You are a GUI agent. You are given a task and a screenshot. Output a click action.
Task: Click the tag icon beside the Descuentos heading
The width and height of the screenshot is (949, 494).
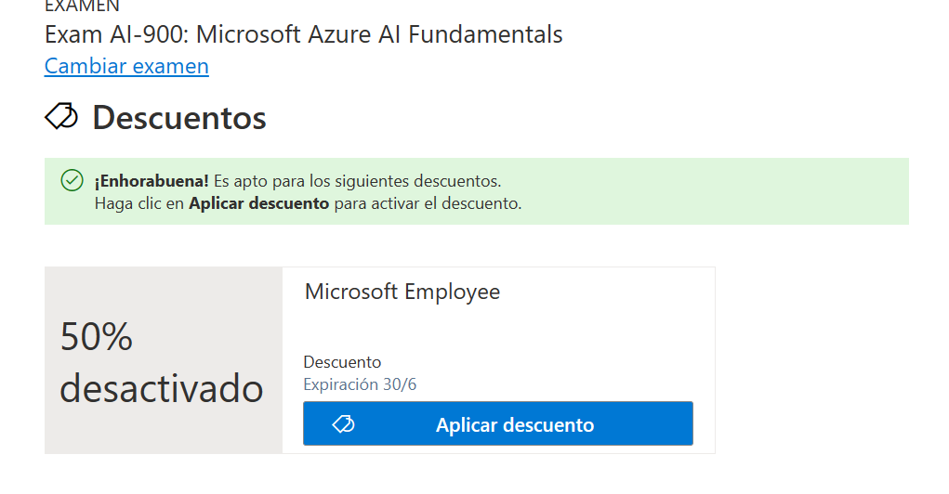coord(62,117)
